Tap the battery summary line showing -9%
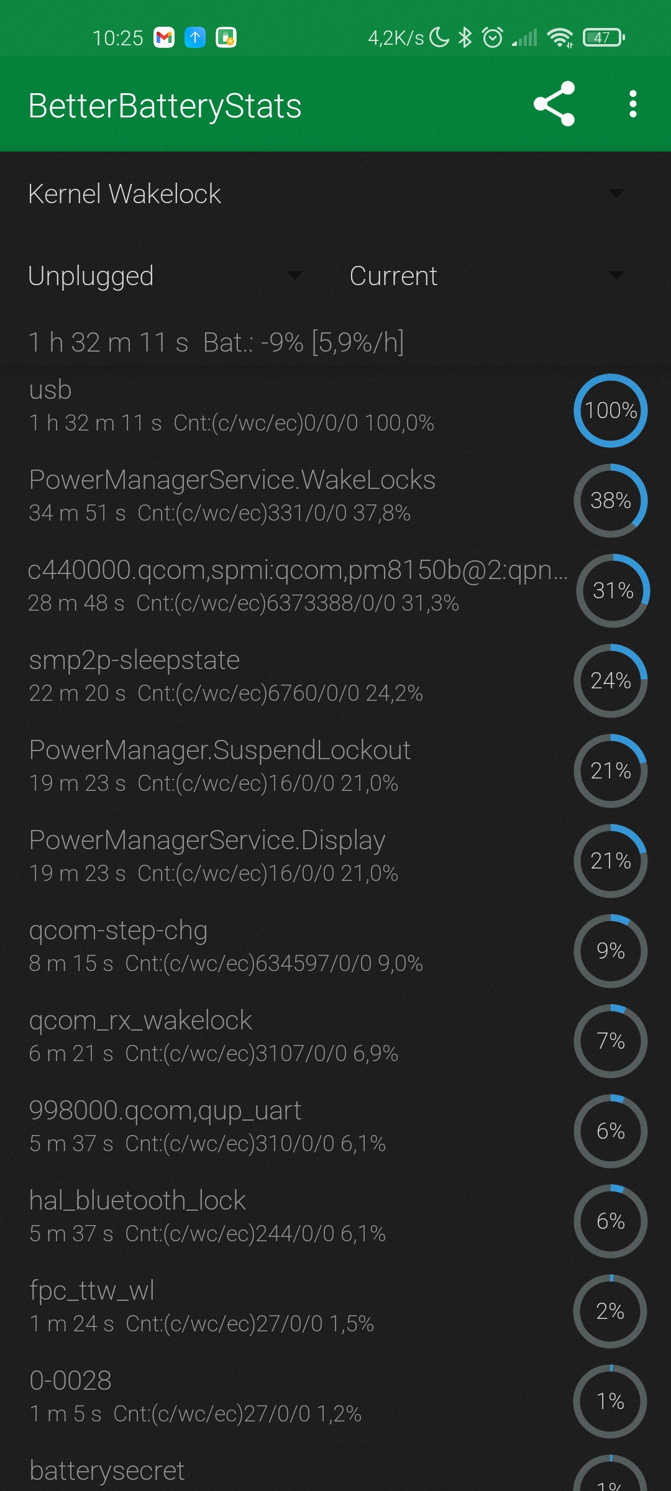671x1491 pixels. (x=216, y=342)
